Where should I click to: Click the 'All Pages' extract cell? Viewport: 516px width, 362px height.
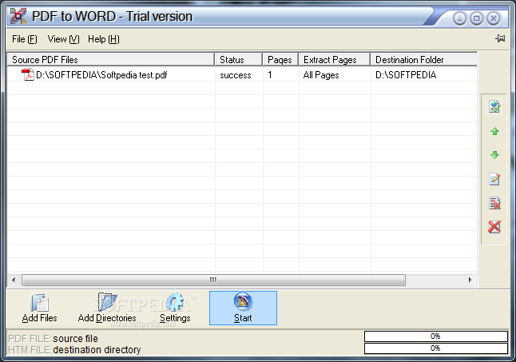321,75
